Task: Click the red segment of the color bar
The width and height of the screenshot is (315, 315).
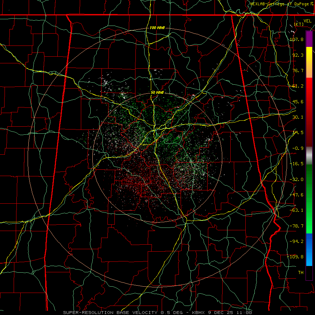Action: coord(309,112)
